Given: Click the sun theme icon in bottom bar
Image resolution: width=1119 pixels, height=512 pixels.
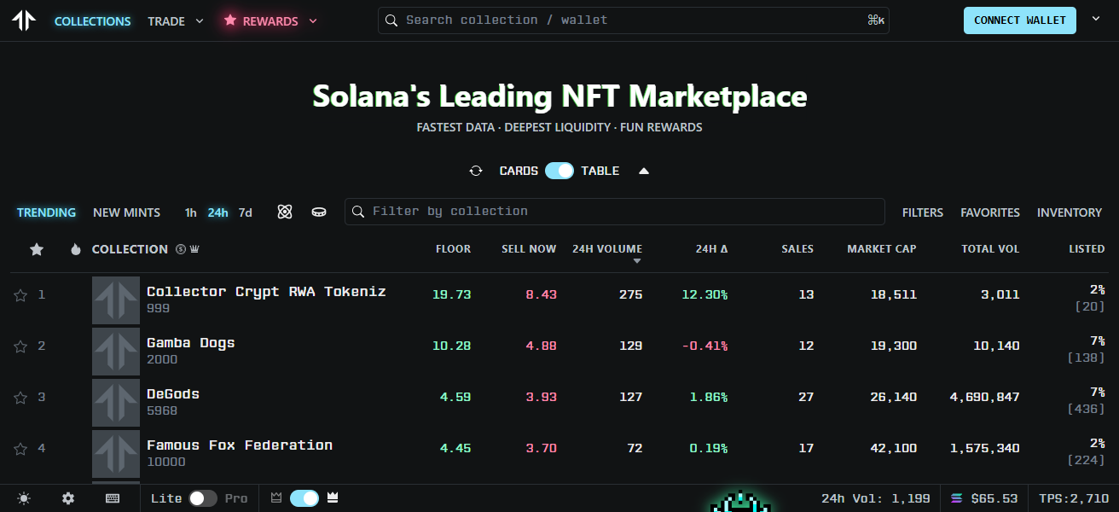Looking at the screenshot, I should [x=24, y=498].
